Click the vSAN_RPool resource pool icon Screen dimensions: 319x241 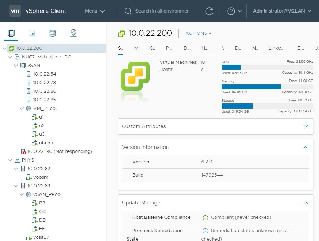point(29,194)
